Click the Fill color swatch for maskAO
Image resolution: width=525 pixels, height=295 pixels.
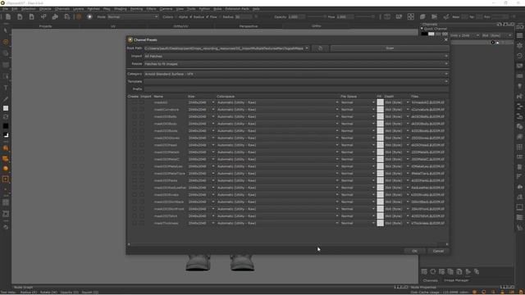click(x=380, y=102)
